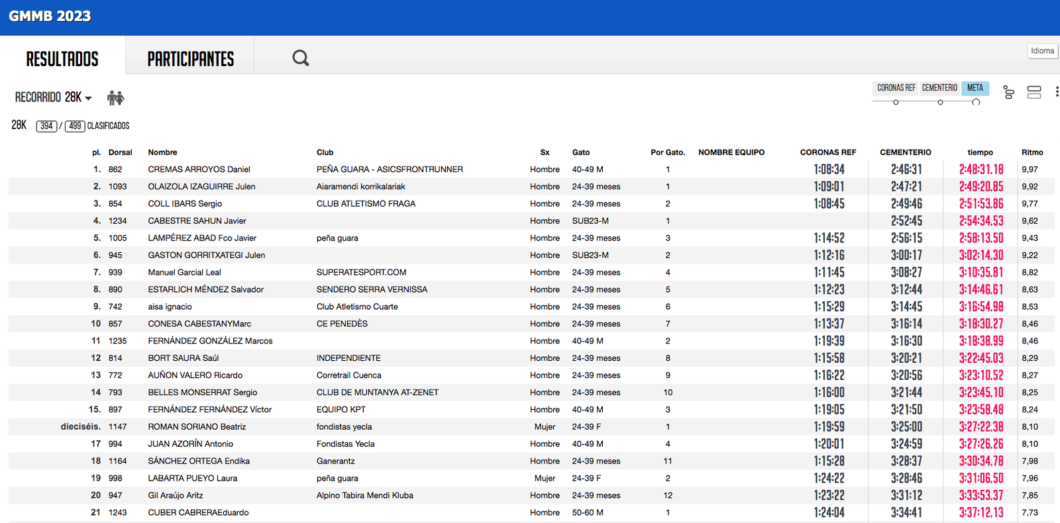Click the male/female gender filter icon
Screen dimensions: 1060x523
(116, 98)
